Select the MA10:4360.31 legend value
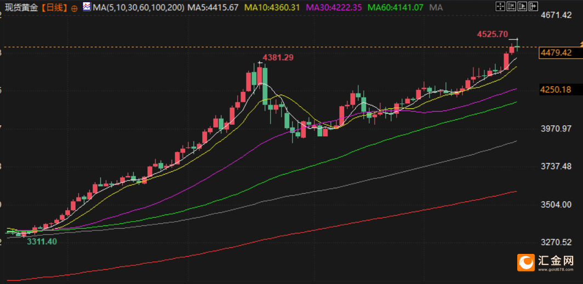This screenshot has width=583, height=284. click(x=273, y=8)
